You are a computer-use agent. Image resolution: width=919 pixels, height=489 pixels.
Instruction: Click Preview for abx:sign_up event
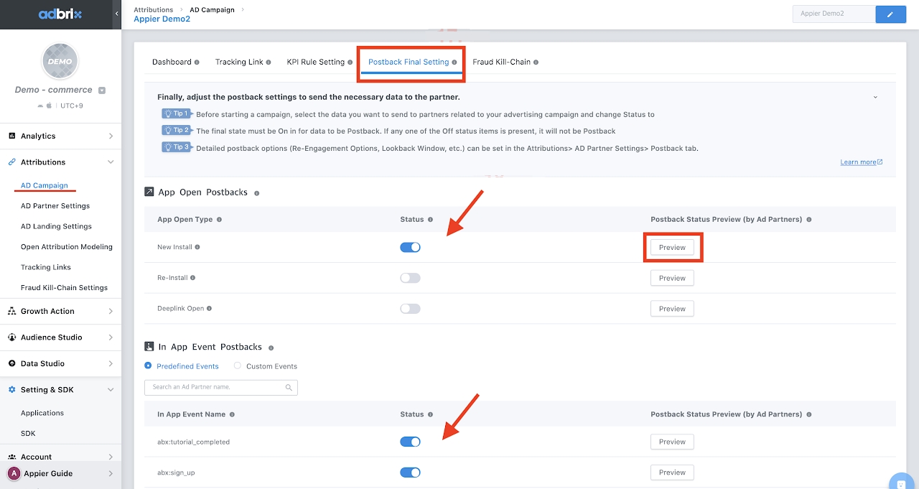(x=672, y=472)
